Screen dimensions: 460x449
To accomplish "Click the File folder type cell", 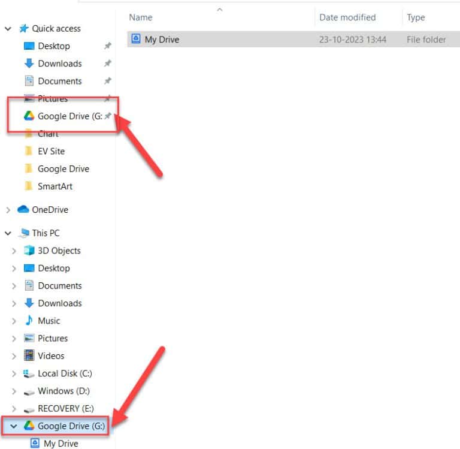I will [426, 40].
